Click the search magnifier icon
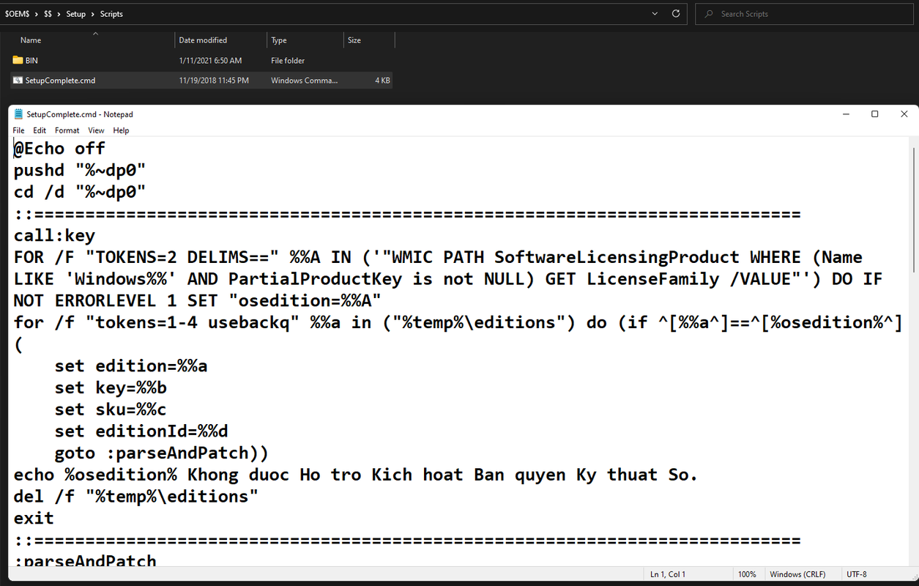The image size is (919, 586). click(x=708, y=13)
